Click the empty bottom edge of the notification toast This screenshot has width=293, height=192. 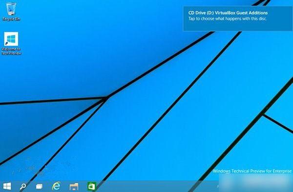tap(238, 27)
